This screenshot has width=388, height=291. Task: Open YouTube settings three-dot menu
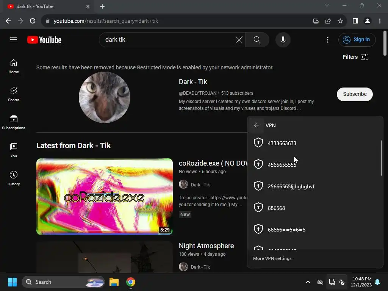328,39
